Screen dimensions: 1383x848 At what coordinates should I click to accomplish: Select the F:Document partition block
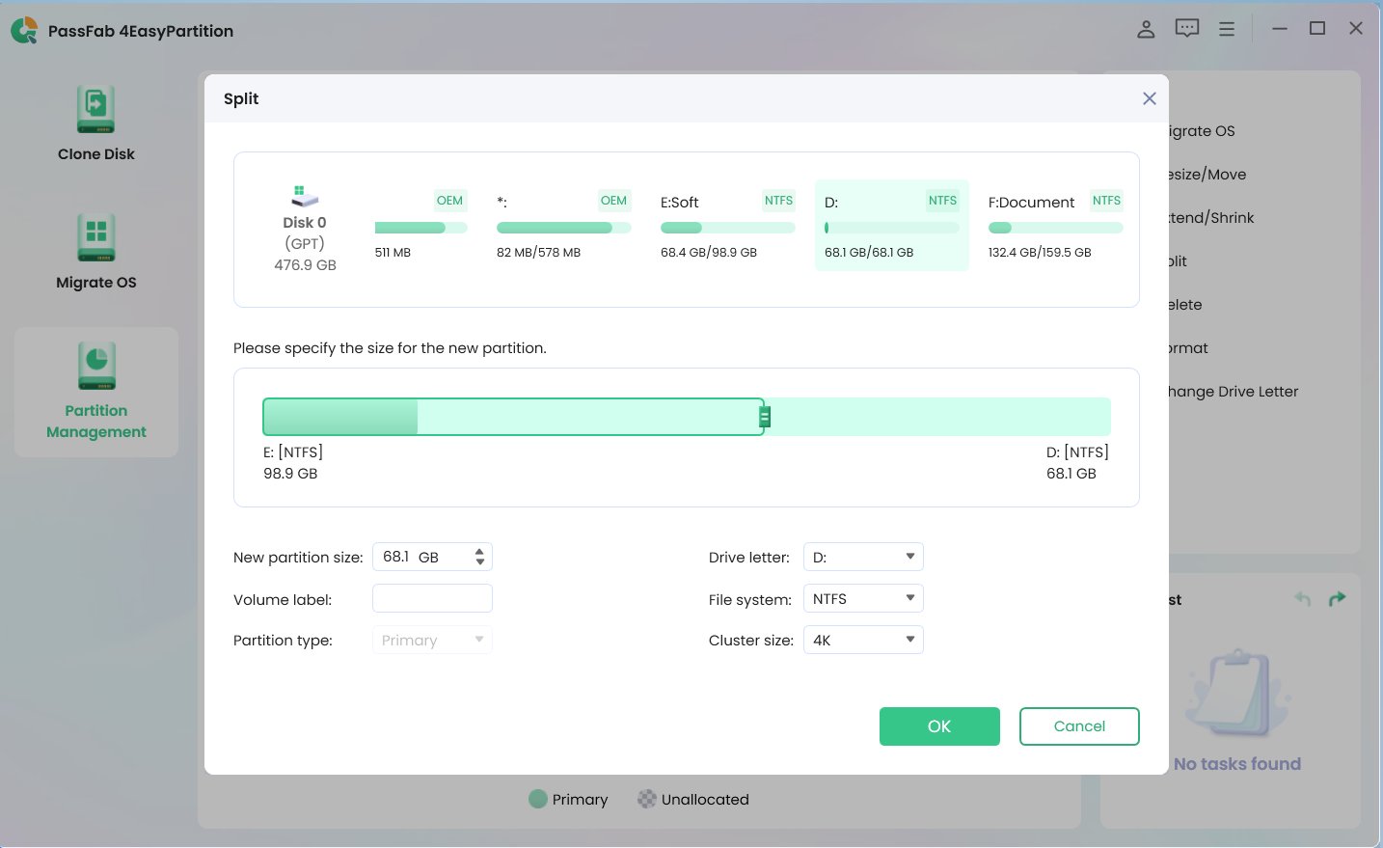(1054, 227)
